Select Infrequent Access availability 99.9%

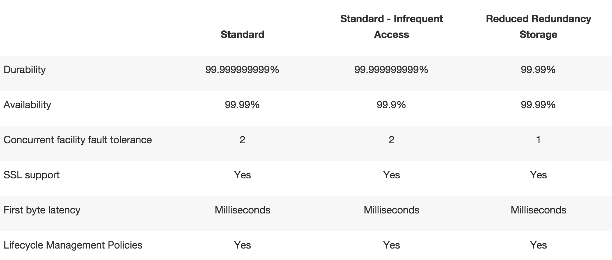click(x=391, y=105)
